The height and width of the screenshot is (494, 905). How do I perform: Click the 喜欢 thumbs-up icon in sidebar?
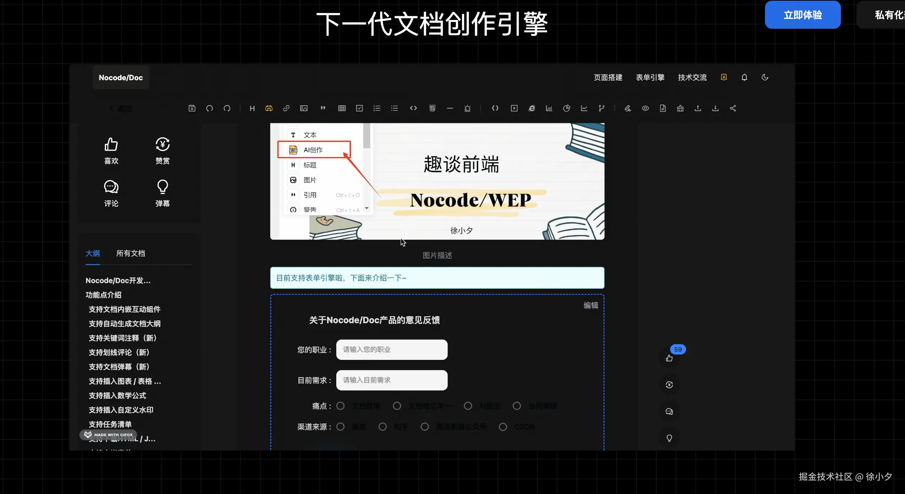pos(111,145)
